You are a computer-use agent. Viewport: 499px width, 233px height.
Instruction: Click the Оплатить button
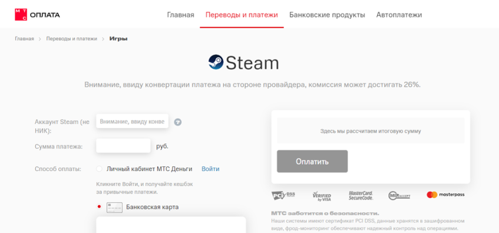pyautogui.click(x=312, y=161)
